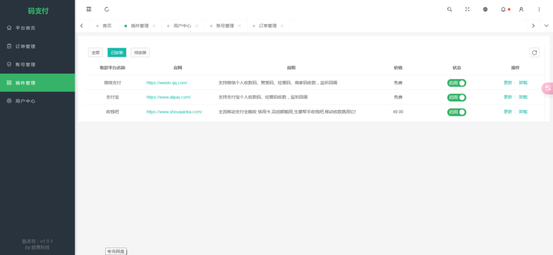Open the language globe icon
The image size is (553, 255).
(485, 10)
